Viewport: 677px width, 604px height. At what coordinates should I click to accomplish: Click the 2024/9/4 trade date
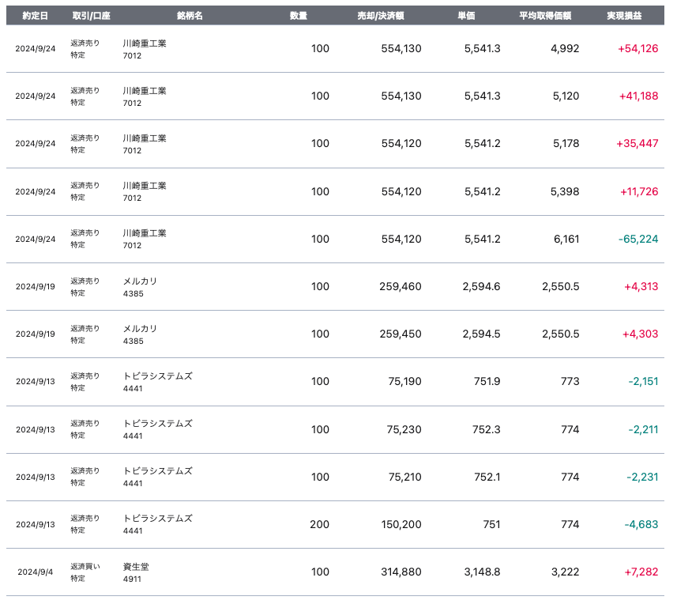36,572
